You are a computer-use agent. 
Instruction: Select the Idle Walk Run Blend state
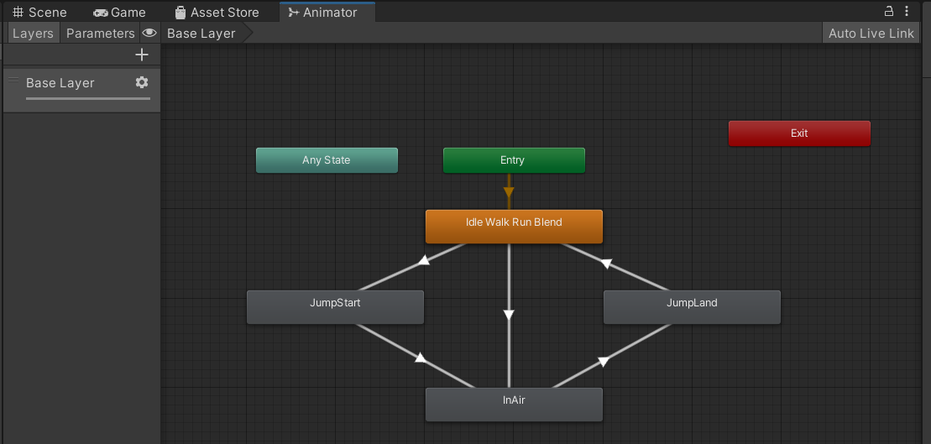pos(514,226)
